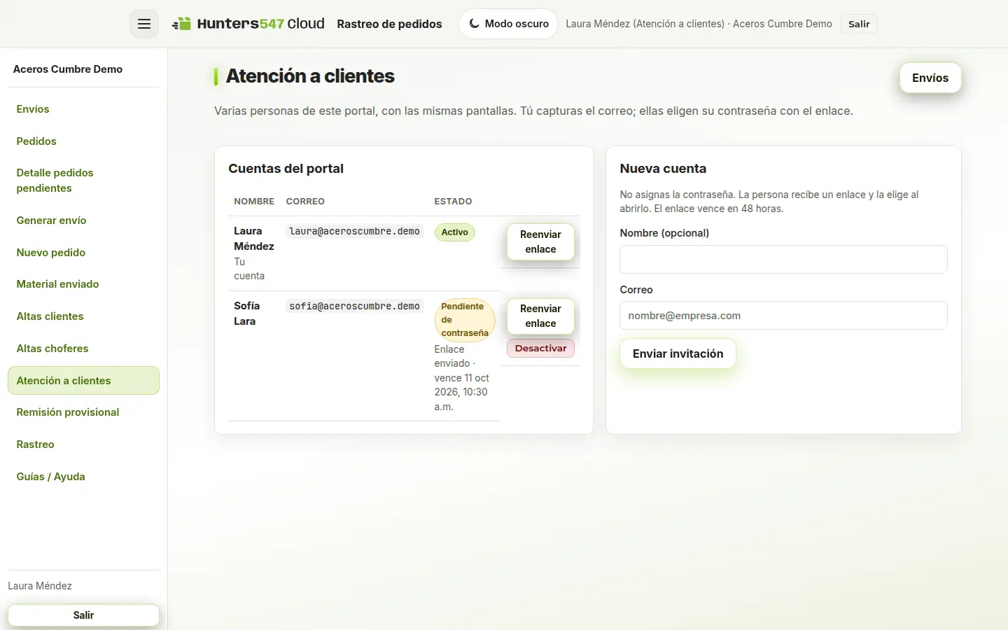Open Rastreo in the sidebar
The image size is (1008, 630).
(x=83, y=444)
